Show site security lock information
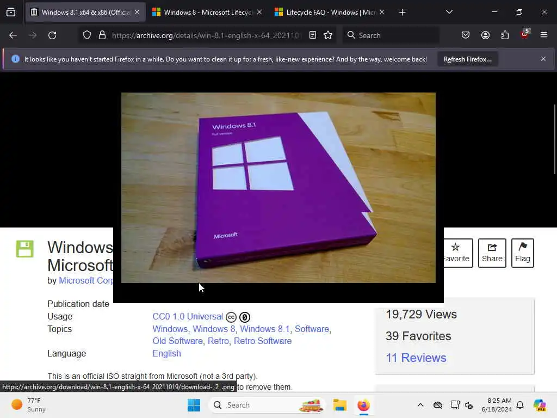Screen dimensions: 557x418 [102, 35]
